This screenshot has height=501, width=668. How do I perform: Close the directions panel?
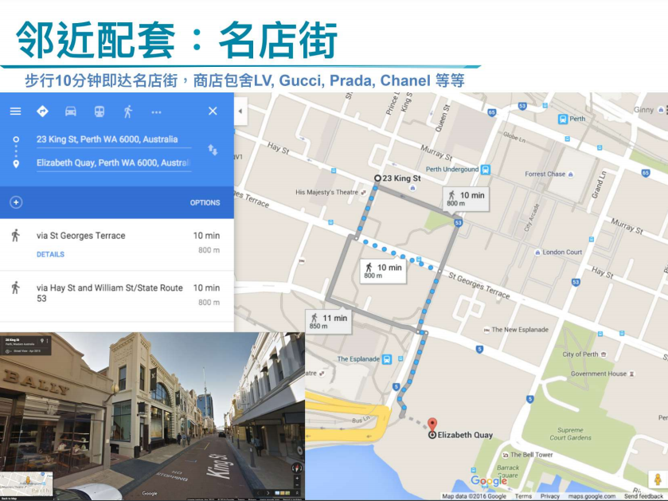pyautogui.click(x=213, y=112)
